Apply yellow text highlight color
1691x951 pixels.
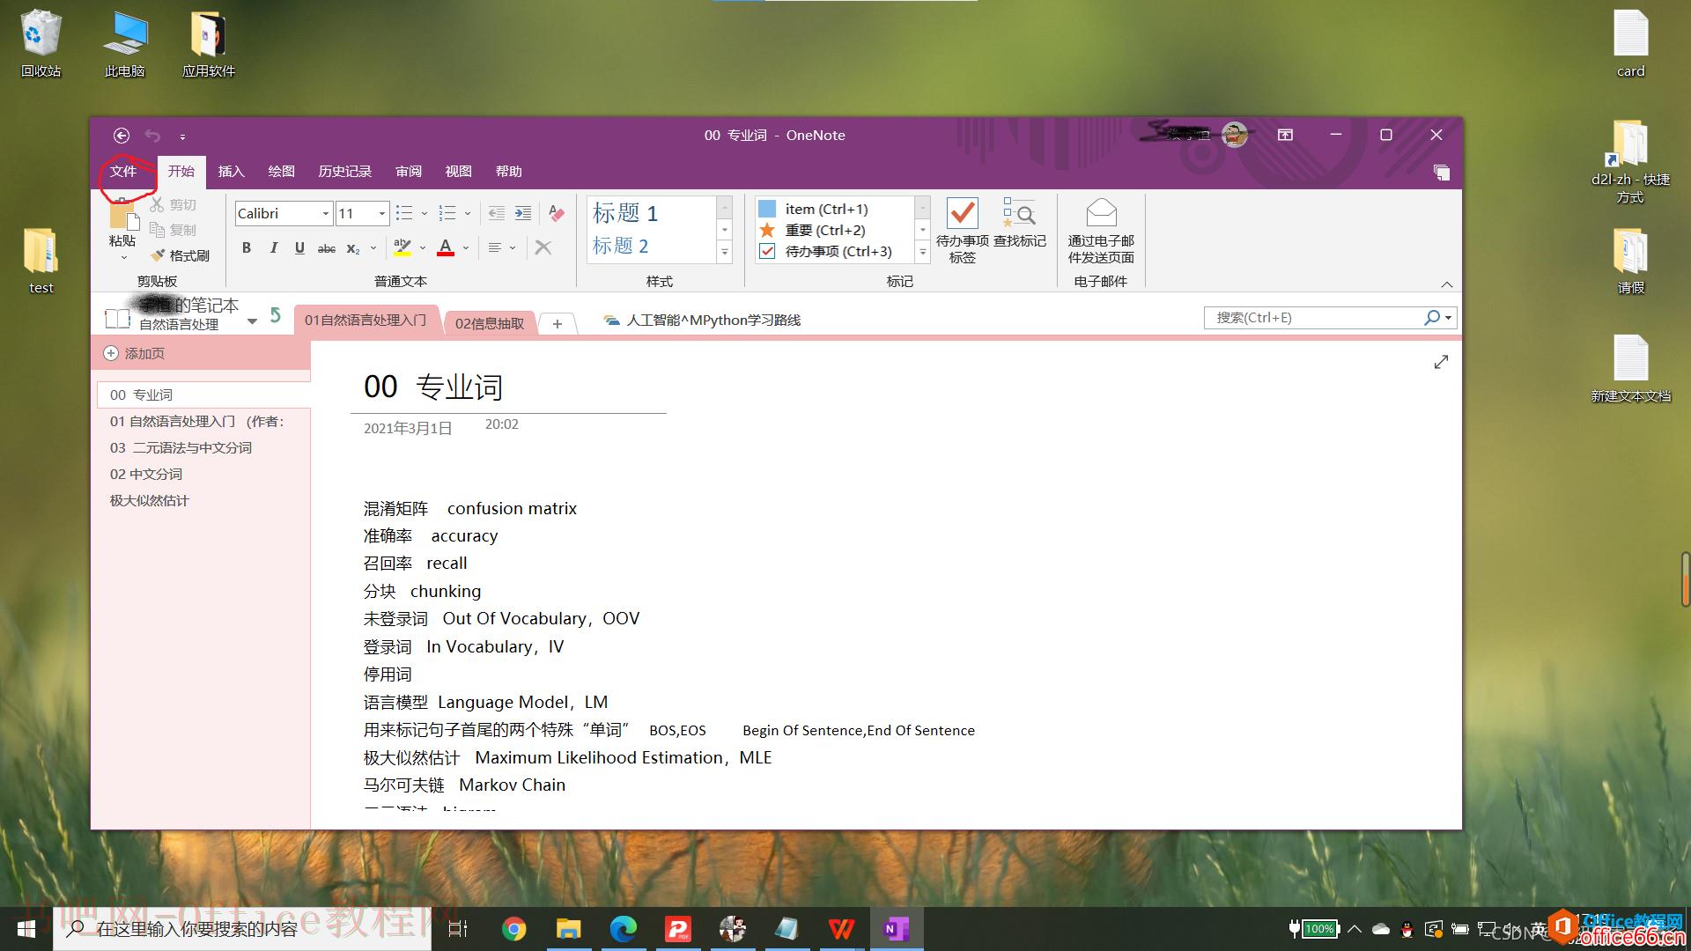pyautogui.click(x=402, y=248)
